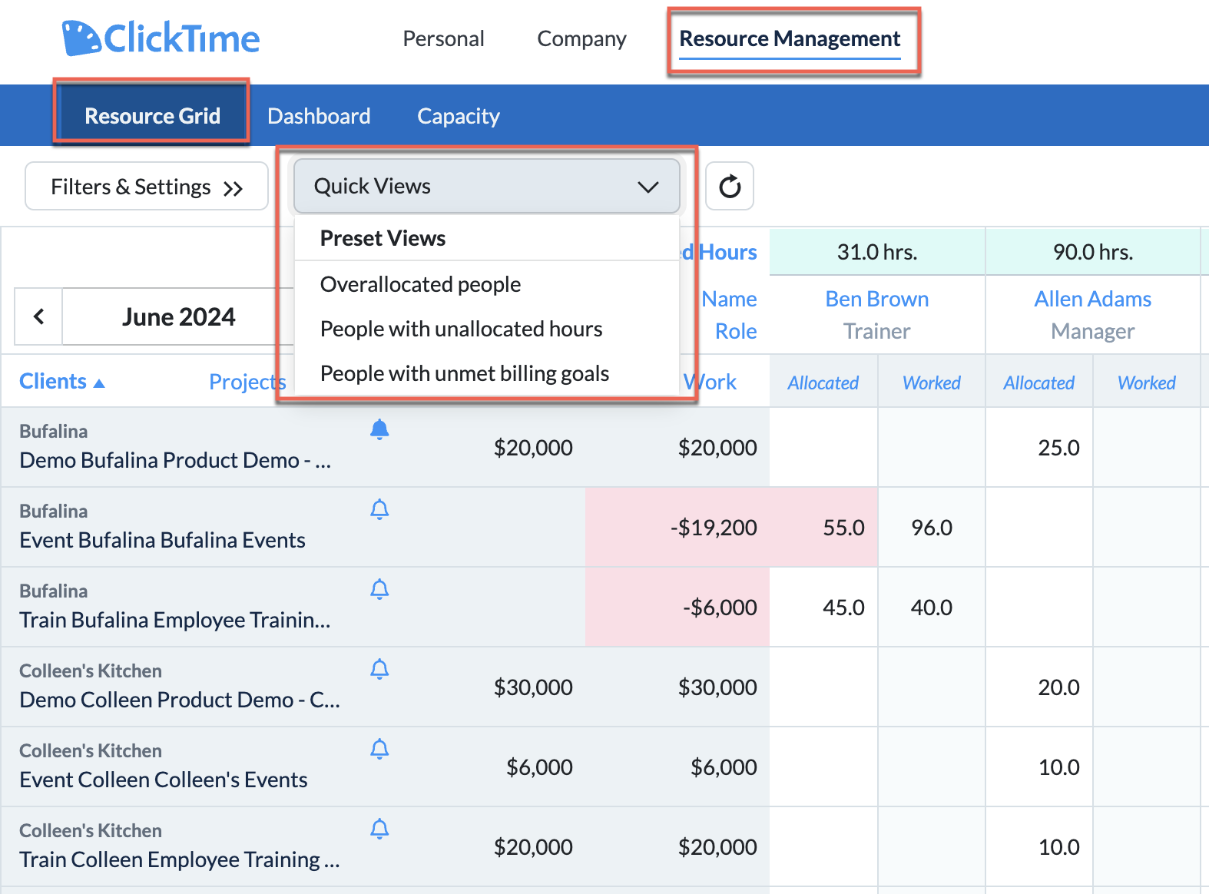This screenshot has height=894, width=1209.
Task: Click the -$19,200 remaining amount
Action: 714,528
